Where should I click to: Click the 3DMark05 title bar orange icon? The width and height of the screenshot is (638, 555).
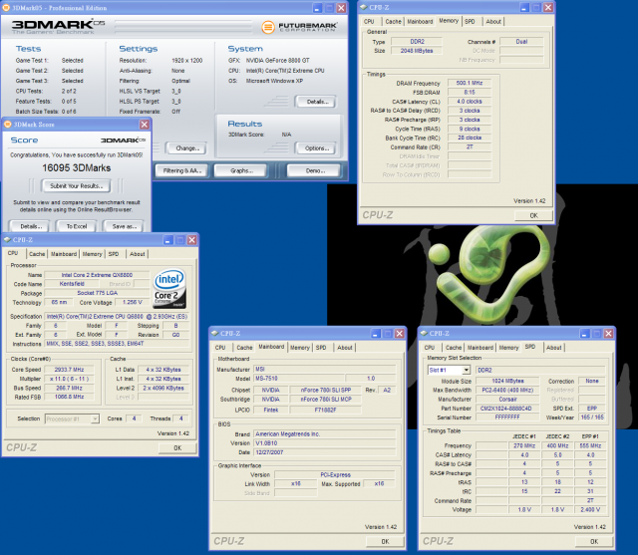(x=6, y=8)
